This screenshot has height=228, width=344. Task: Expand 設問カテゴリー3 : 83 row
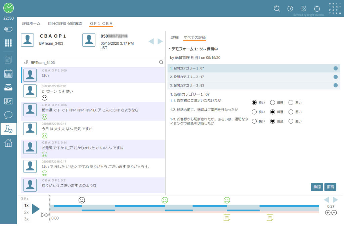[x=254, y=85]
